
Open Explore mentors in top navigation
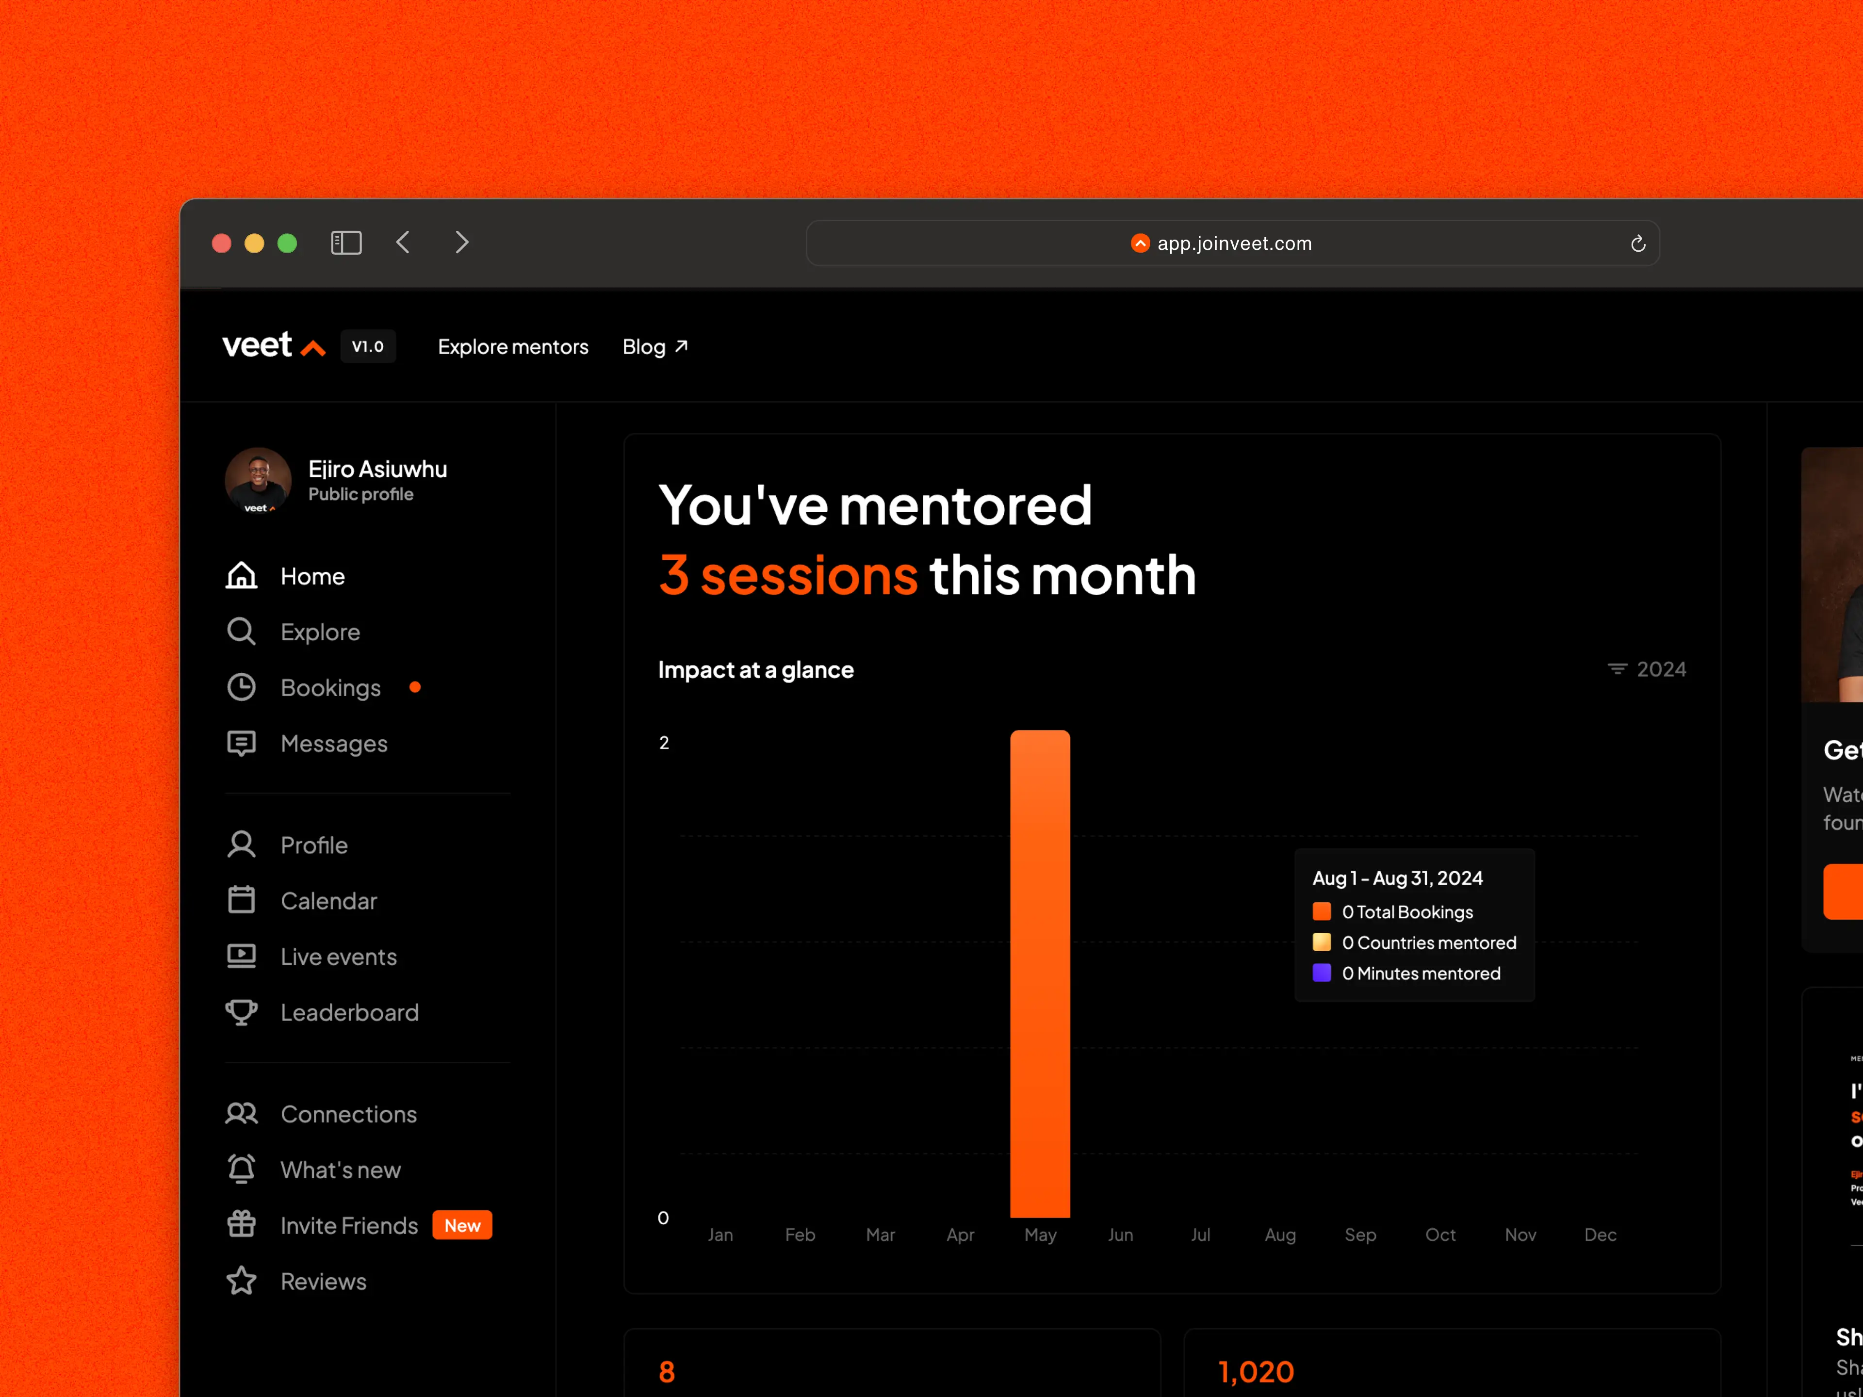[513, 347]
